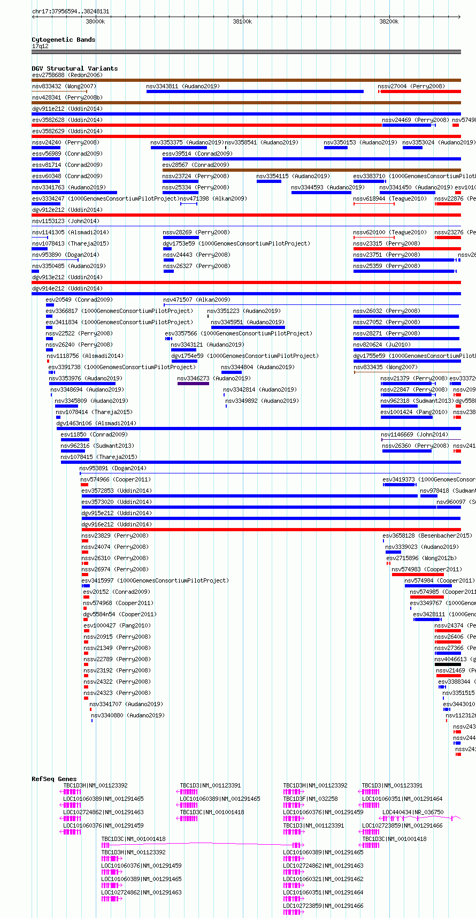Click the 38100k ruler tick label
Viewport: 476px width, 918px height.
coord(242,21)
